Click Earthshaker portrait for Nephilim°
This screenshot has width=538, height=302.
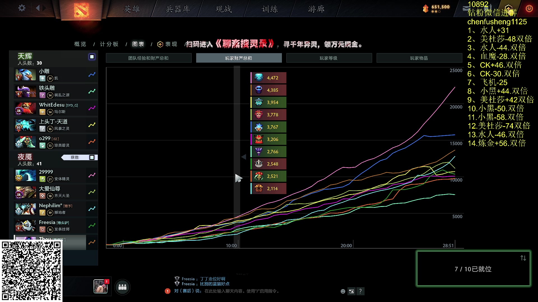click(x=25, y=209)
